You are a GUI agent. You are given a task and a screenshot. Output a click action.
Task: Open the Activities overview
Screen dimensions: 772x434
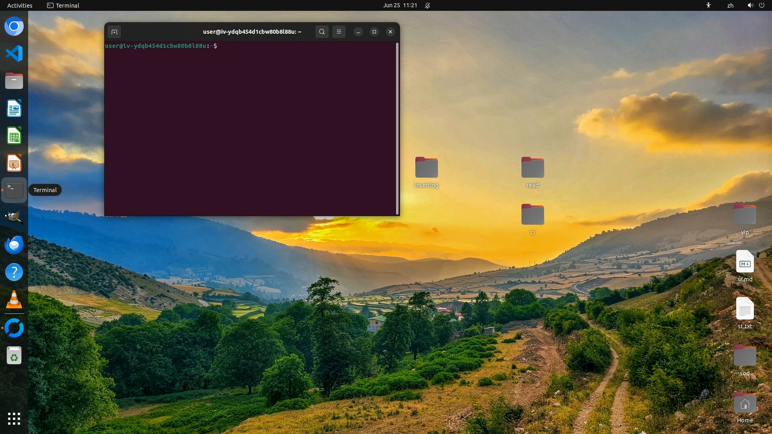[x=20, y=5]
